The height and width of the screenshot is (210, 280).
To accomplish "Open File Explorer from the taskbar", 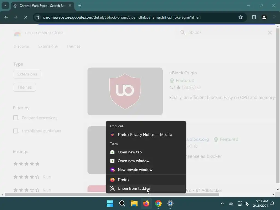I will (x=134, y=203).
